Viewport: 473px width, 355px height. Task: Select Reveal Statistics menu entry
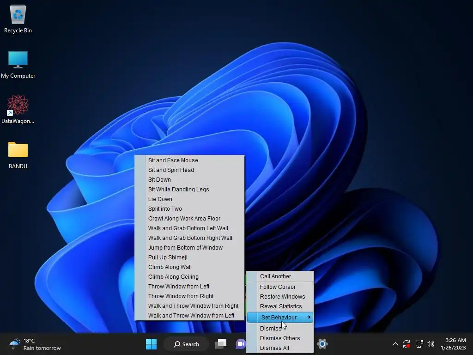(280, 306)
